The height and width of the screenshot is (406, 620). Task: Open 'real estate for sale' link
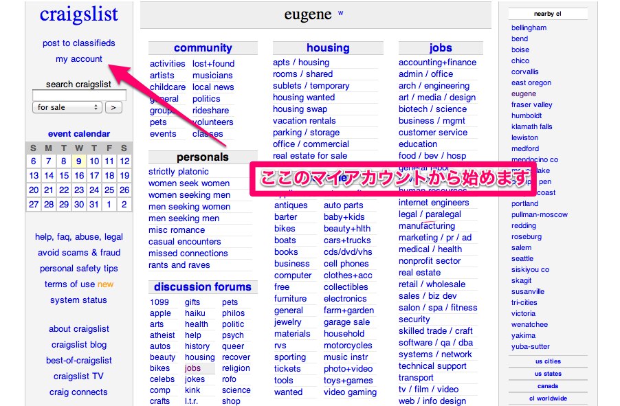pos(309,156)
